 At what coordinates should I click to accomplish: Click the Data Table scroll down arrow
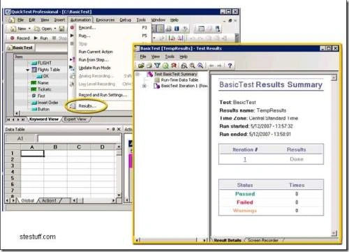[119, 195]
